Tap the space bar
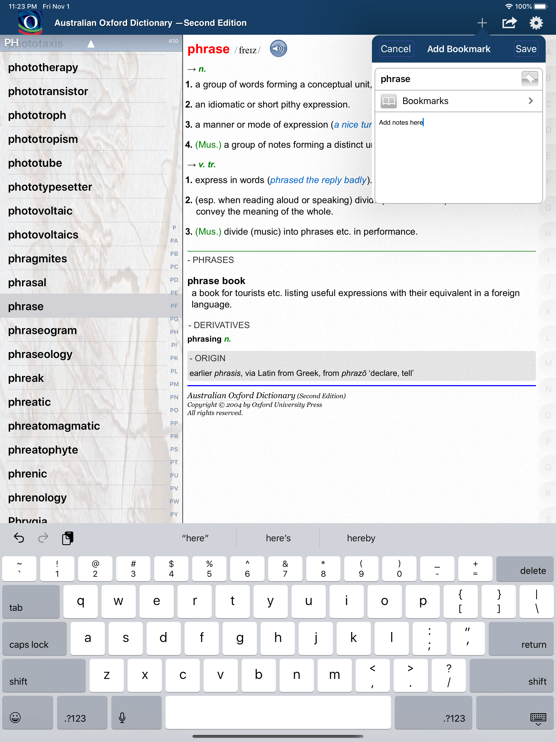 pos(278,712)
